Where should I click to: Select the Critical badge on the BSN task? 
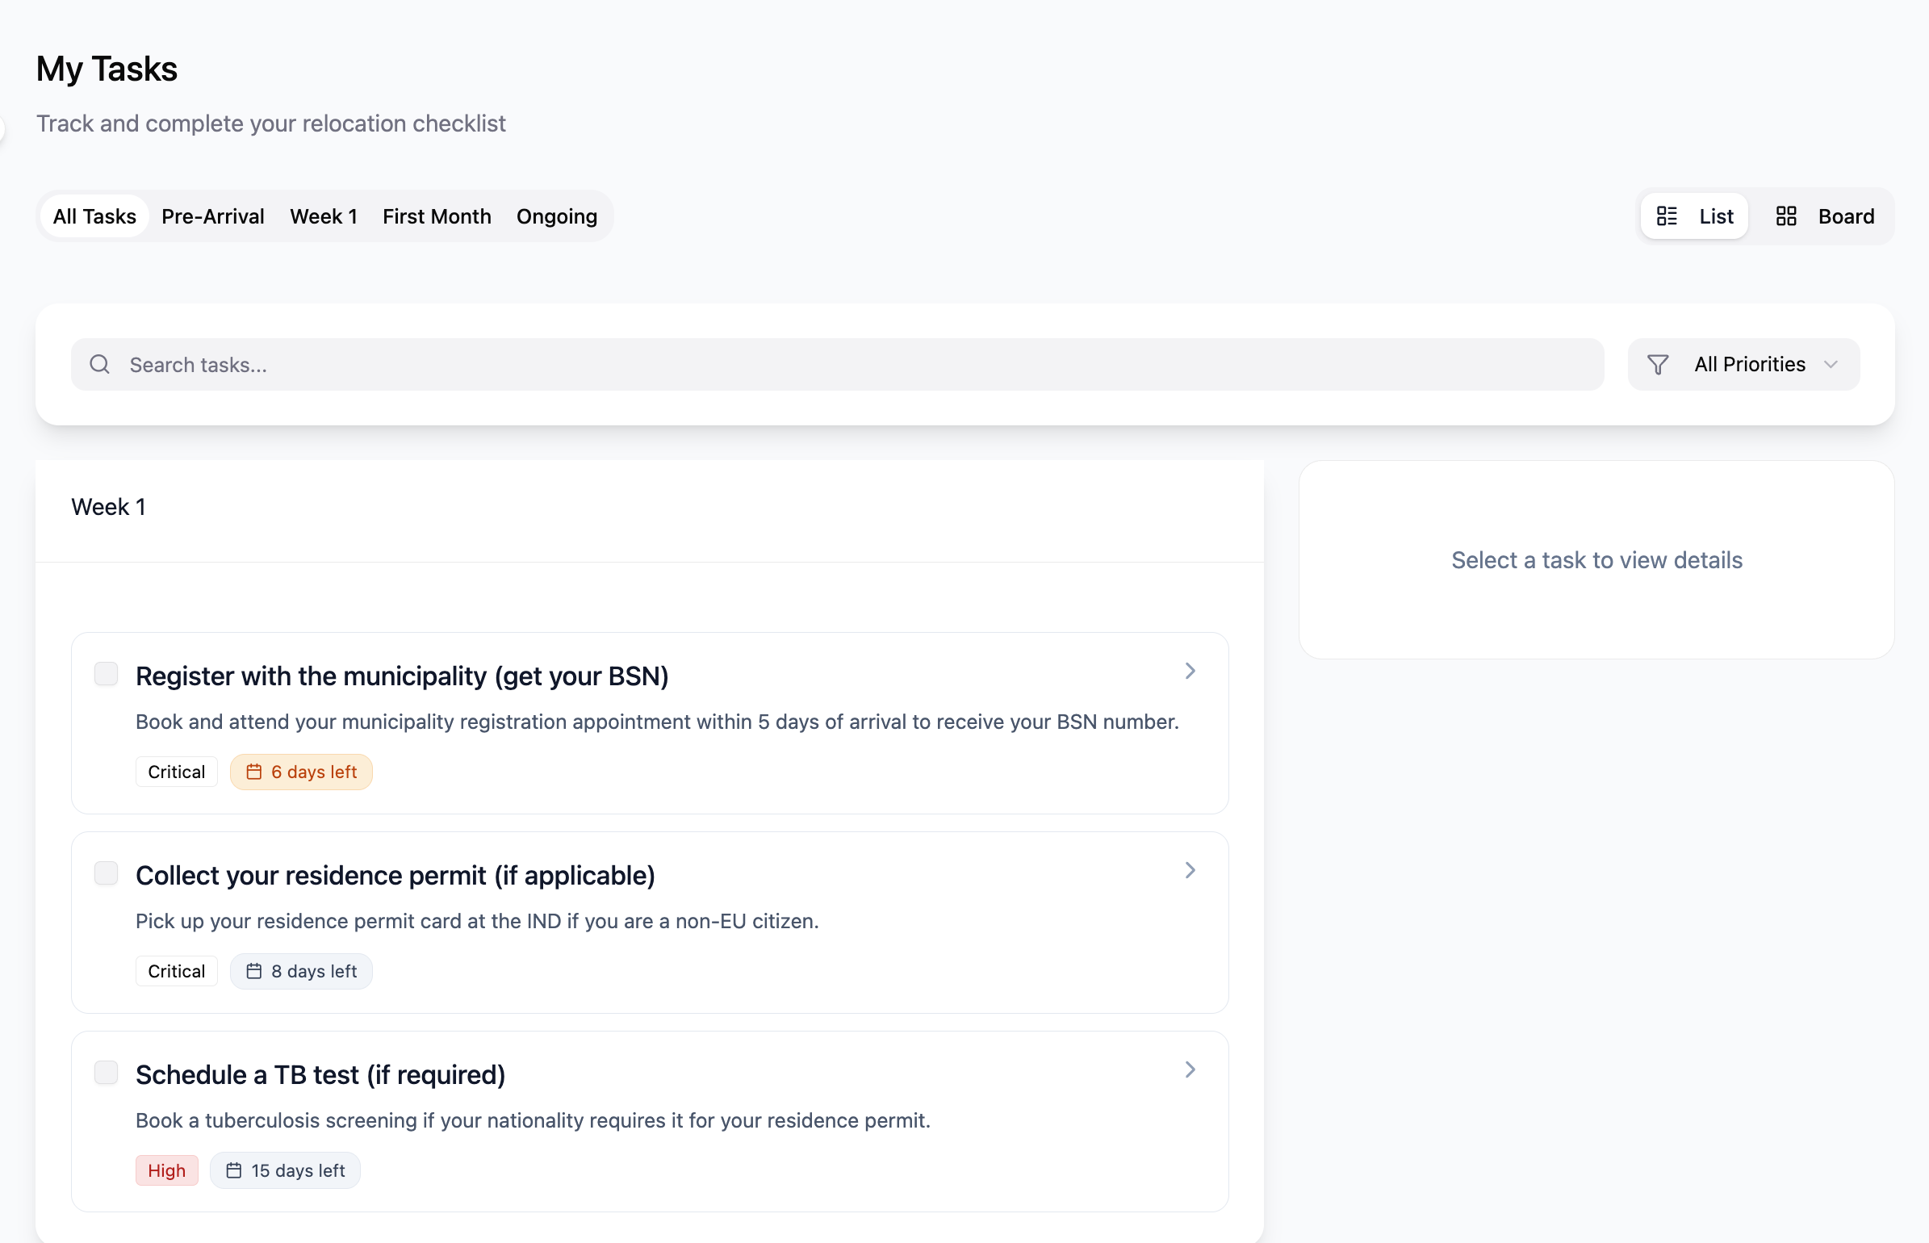[176, 771]
